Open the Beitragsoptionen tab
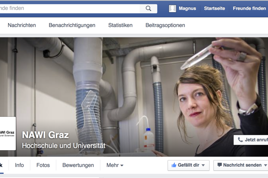Viewport: 268px width, 178px height. 165,25
